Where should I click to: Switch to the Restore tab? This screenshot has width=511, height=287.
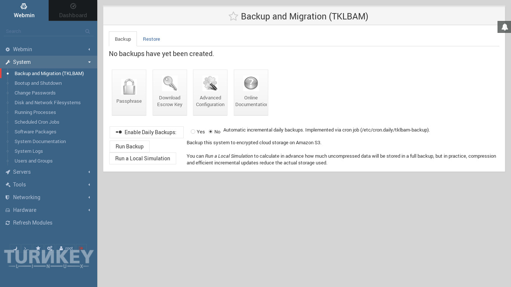point(152,39)
